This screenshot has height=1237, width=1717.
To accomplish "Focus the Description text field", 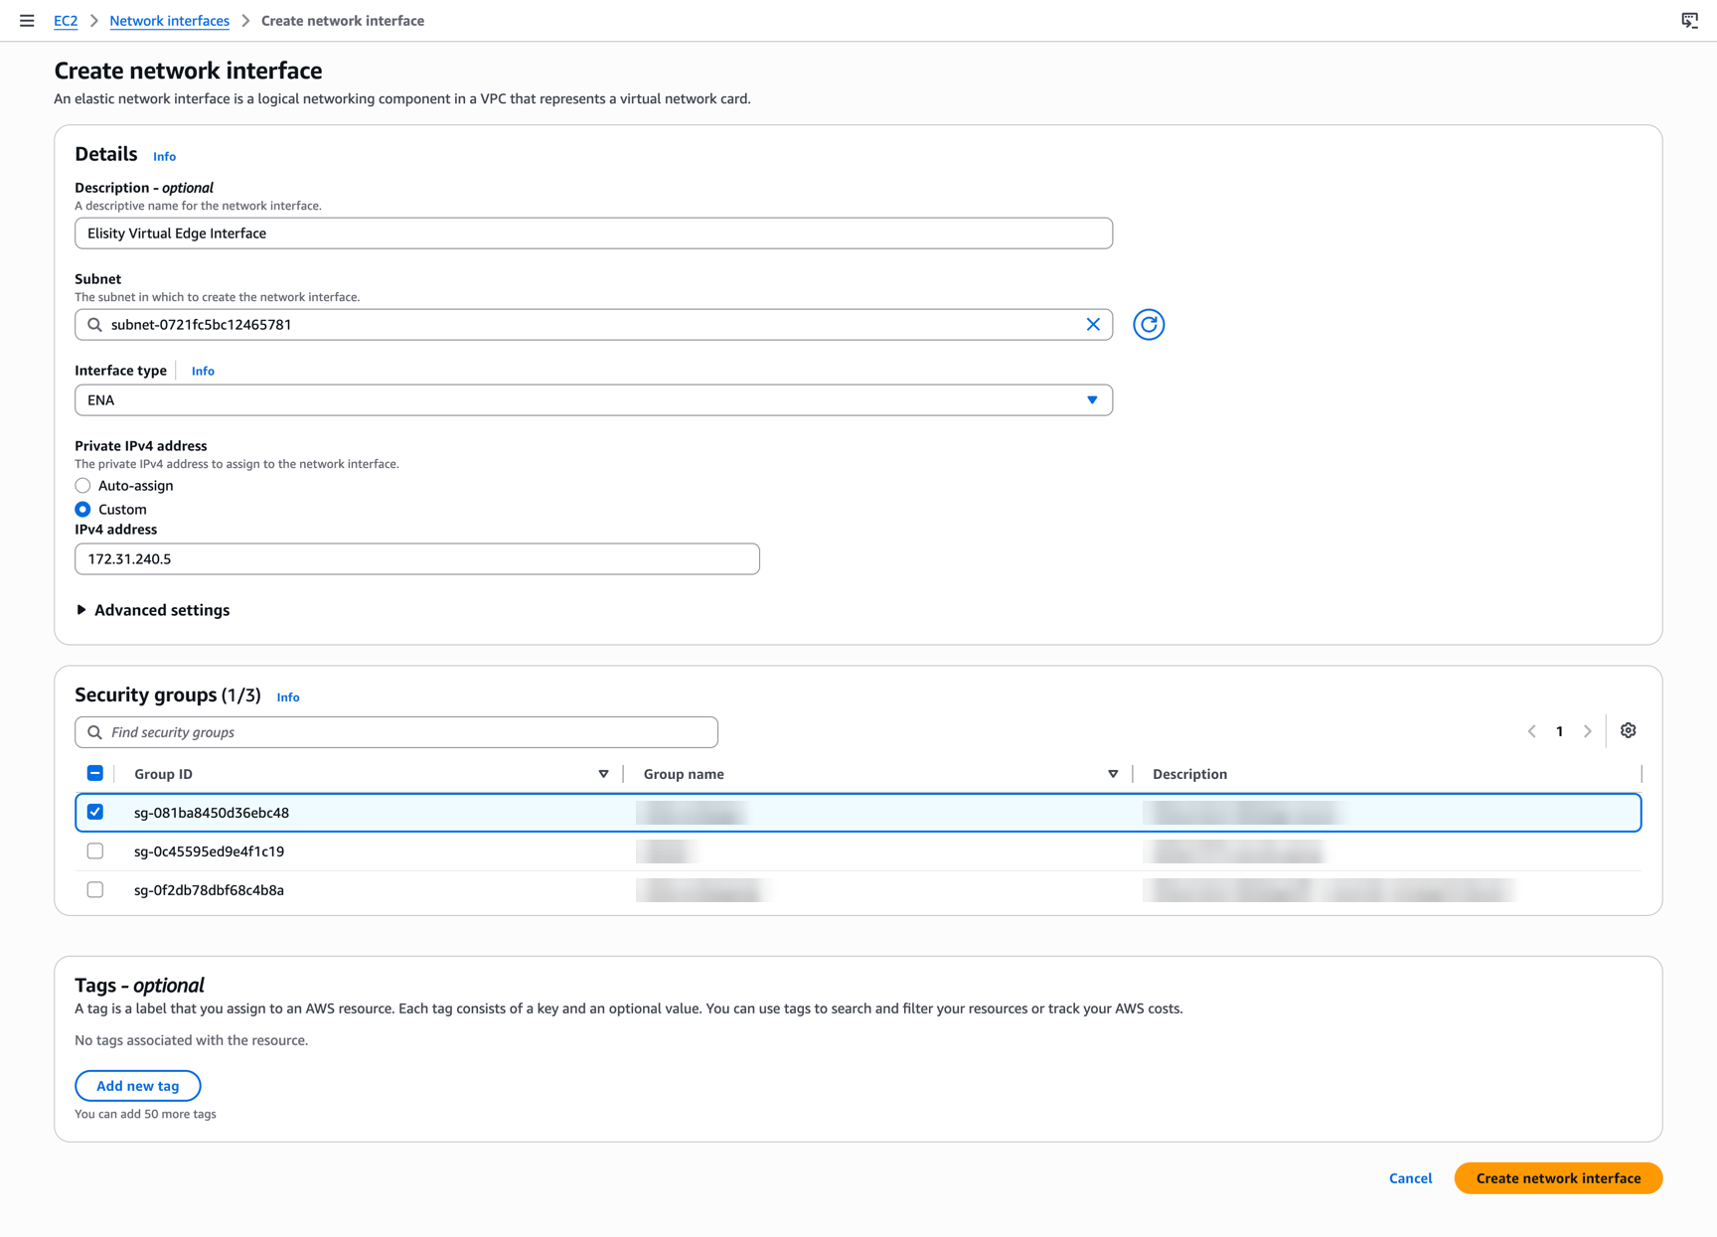I will 593,233.
